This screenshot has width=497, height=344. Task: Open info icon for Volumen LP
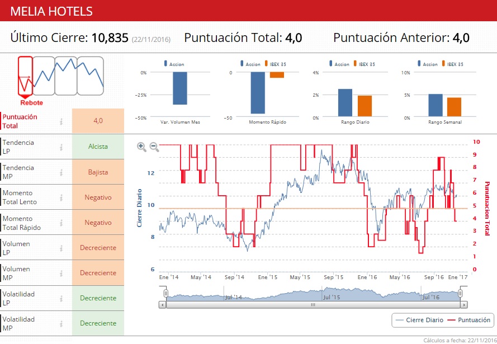coord(61,248)
